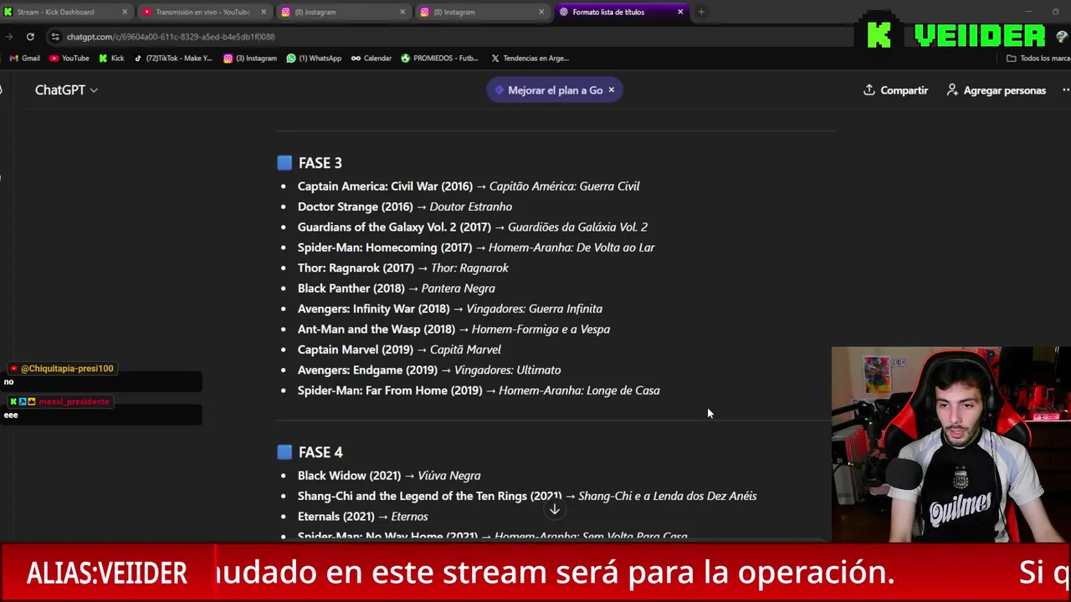Close the Transmisión en vivo tab
This screenshot has width=1071, height=602.
pyautogui.click(x=264, y=12)
